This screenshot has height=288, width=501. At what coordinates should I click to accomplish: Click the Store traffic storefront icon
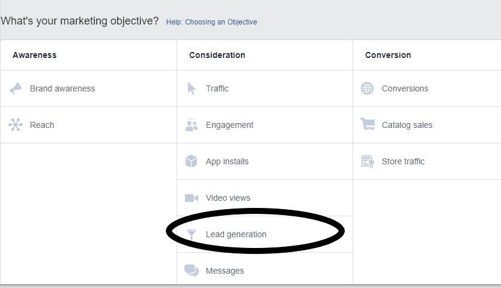tap(368, 161)
